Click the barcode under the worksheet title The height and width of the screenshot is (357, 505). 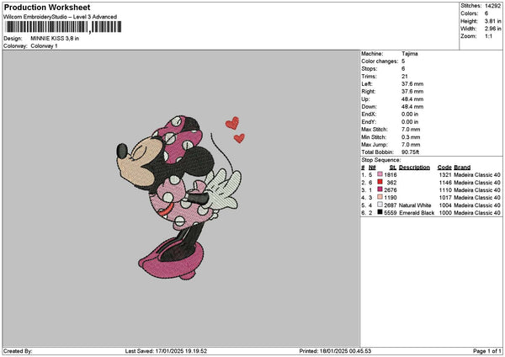point(63,27)
